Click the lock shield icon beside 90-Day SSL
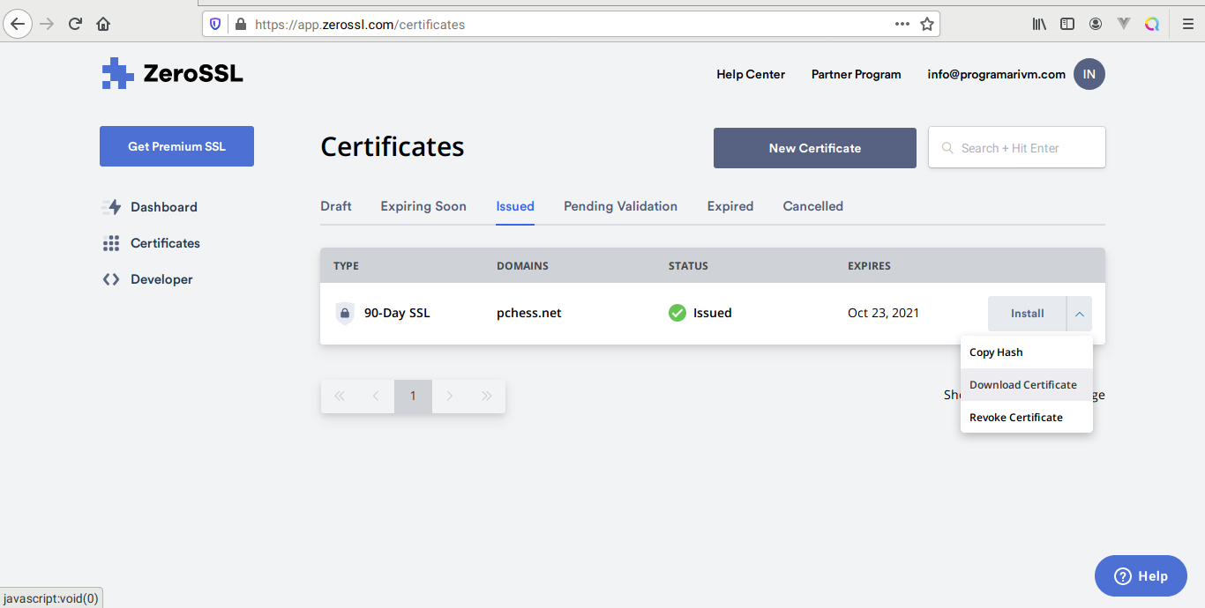The height and width of the screenshot is (608, 1205). 345,313
